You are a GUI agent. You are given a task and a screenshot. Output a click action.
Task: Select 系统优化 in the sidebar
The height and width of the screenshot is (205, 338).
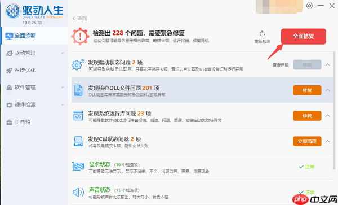coord(34,70)
